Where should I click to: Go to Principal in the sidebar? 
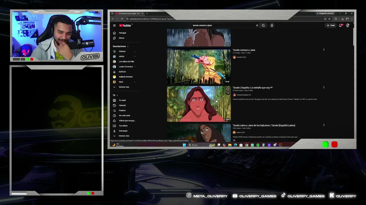point(125,33)
